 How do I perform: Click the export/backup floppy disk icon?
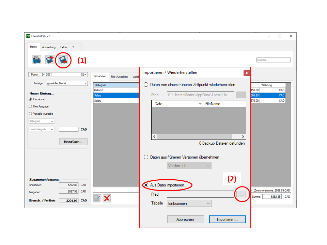click(50, 60)
